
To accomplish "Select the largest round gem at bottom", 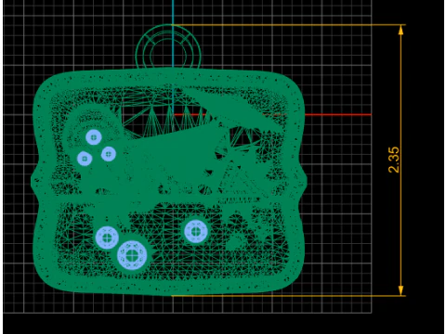I will coord(132,255).
